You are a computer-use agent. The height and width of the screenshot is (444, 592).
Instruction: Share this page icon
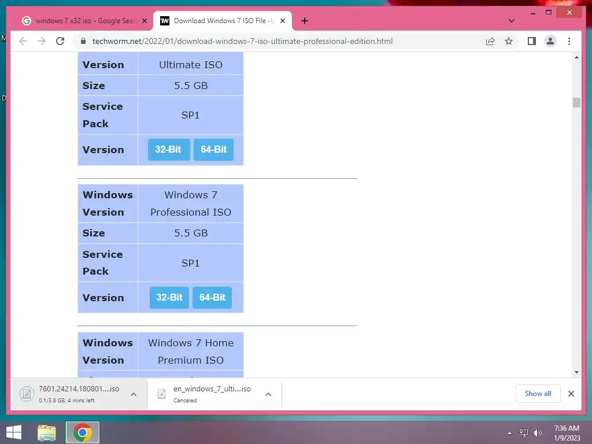pyautogui.click(x=490, y=41)
